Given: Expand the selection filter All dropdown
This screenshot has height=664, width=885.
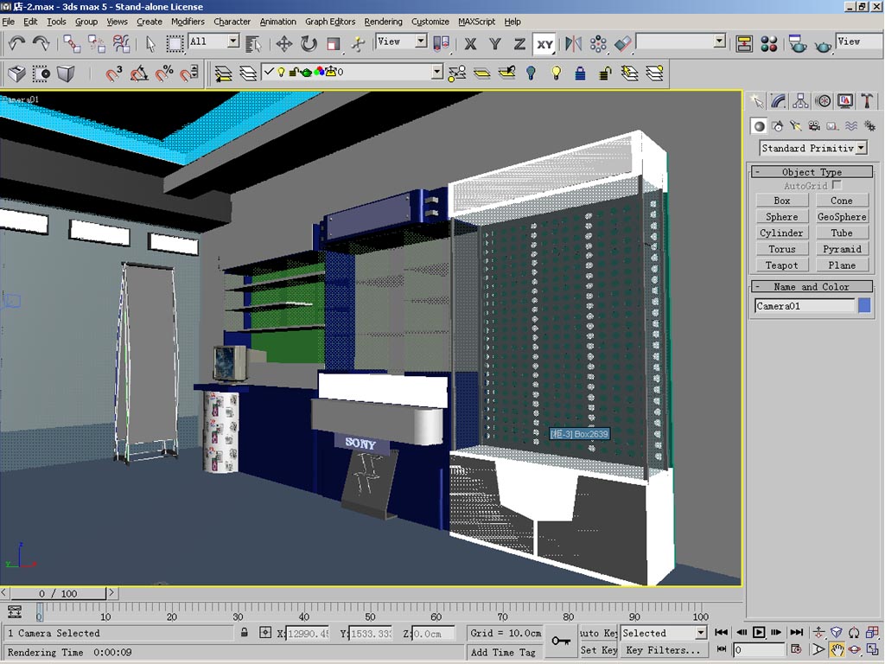Looking at the screenshot, I should click(x=232, y=41).
